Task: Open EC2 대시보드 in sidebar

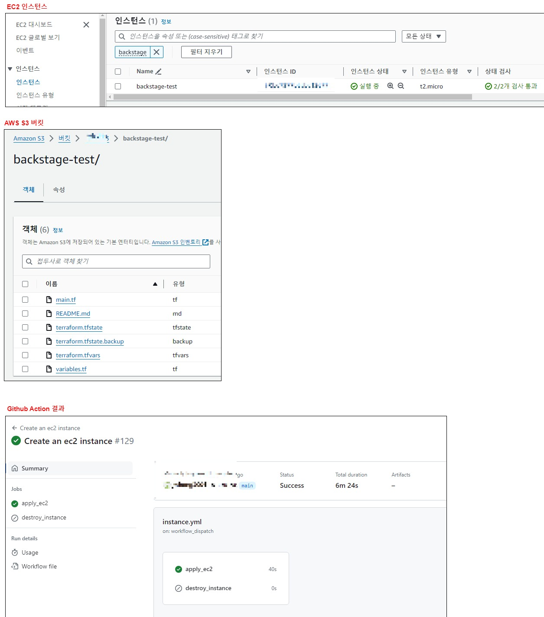Action: [34, 25]
